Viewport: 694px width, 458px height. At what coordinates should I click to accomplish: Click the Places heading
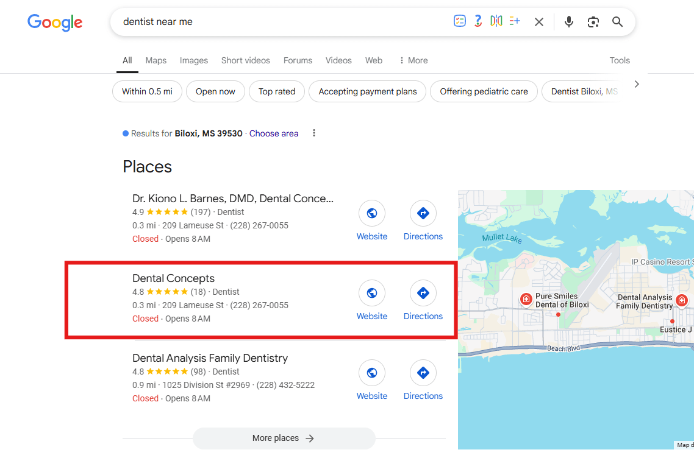(148, 167)
